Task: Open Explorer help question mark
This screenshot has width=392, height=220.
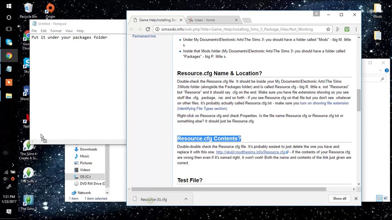Action: (387, 71)
